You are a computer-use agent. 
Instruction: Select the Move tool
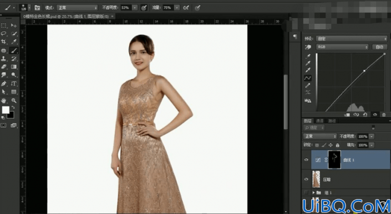(14, 25)
